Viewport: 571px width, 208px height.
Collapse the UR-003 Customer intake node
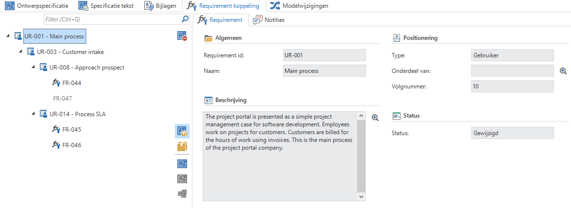[21, 52]
